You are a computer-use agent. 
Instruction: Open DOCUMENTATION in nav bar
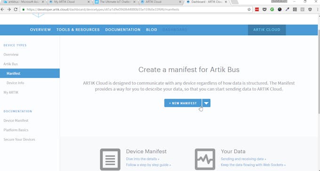point(123,30)
